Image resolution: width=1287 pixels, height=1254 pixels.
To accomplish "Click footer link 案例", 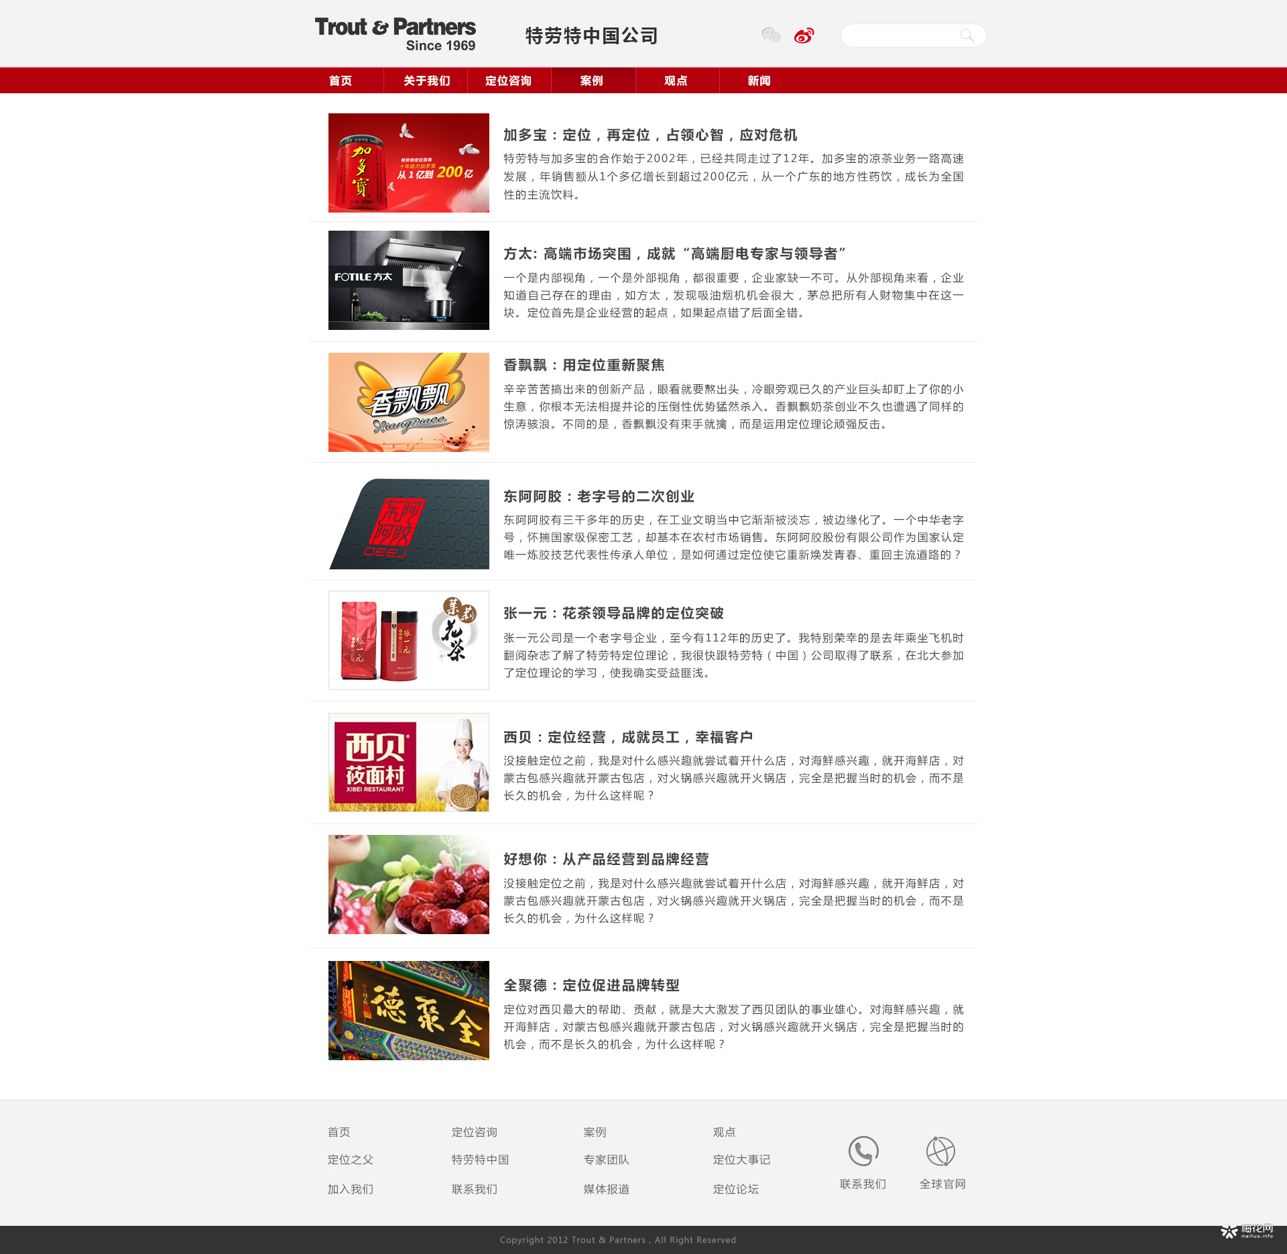I will (595, 1132).
